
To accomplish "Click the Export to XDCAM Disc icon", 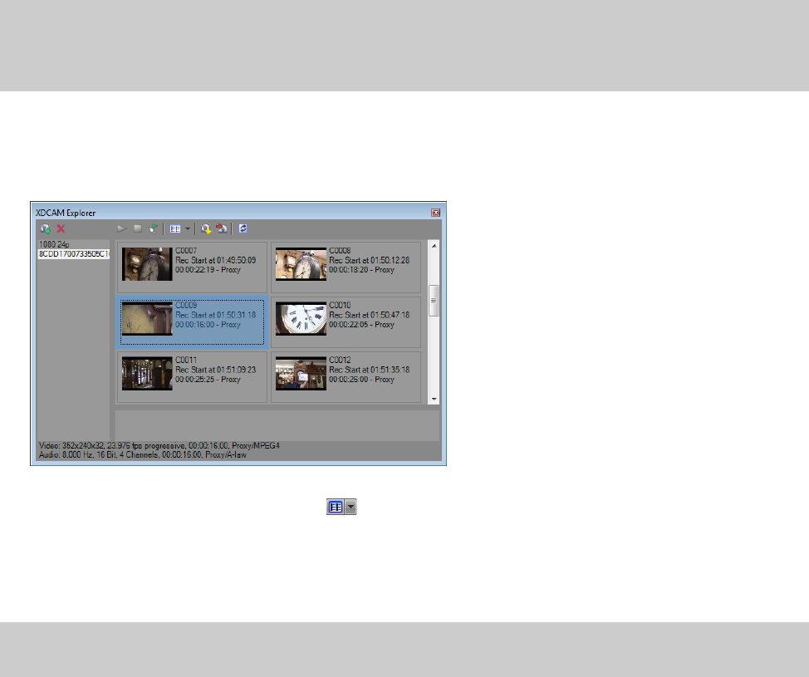I will pyautogui.click(x=222, y=228).
